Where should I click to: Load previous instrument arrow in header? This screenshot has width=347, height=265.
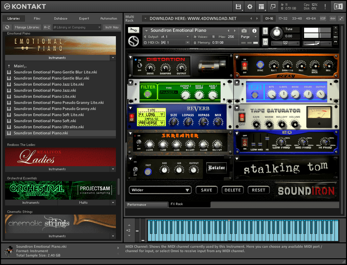pos(229,30)
